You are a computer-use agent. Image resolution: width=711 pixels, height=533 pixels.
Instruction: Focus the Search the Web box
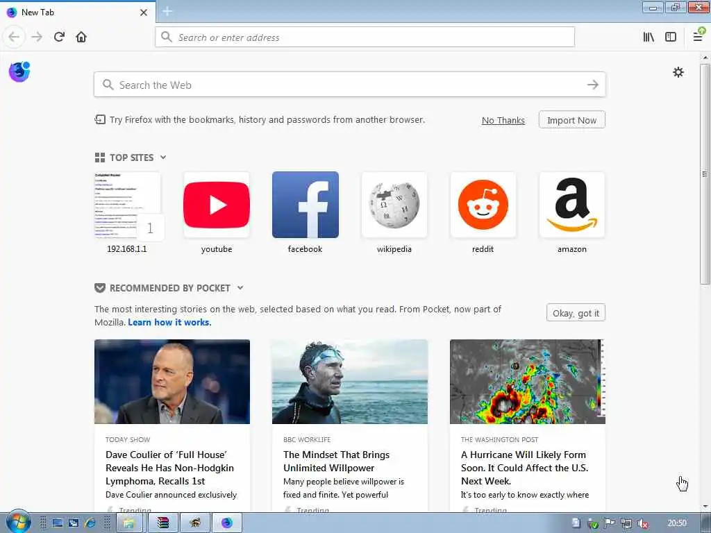(349, 85)
